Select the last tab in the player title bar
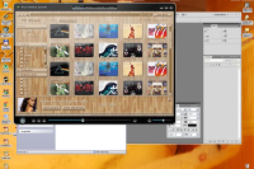 click(x=111, y=7)
